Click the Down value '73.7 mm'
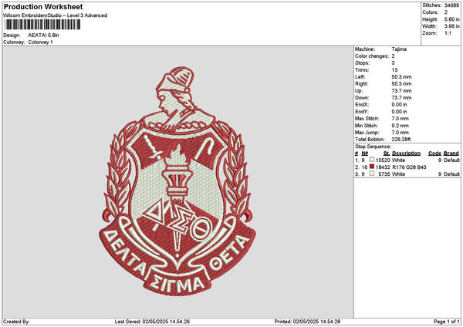This screenshot has width=463, height=327. click(401, 98)
